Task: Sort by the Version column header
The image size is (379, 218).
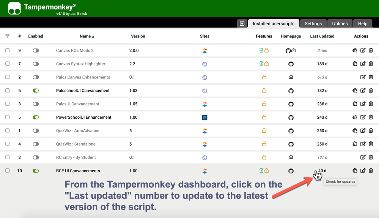Action: click(138, 36)
